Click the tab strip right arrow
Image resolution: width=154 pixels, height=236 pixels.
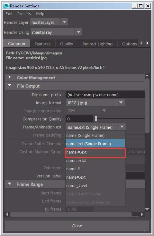pos(148,43)
